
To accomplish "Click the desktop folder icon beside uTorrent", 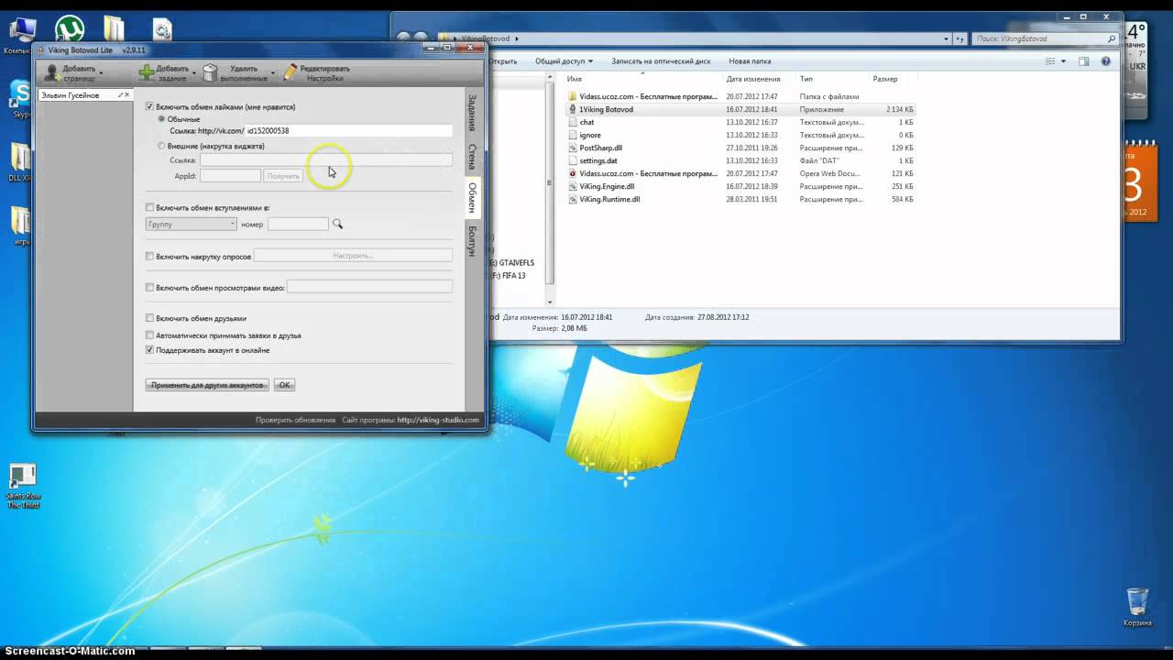I will click(114, 29).
